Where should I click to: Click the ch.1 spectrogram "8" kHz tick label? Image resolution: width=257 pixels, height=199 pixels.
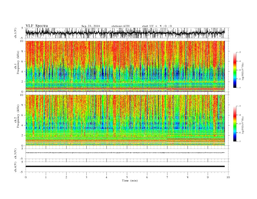(22, 51)
